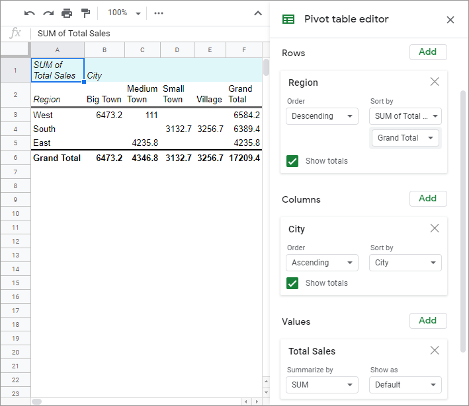Open Show as Default dropdown
This screenshot has width=469, height=406.
(405, 385)
